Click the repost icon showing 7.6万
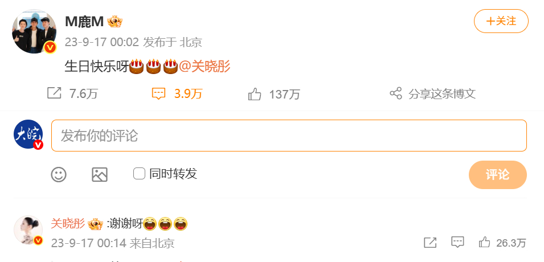Screen dimensions: 544x262 click(x=54, y=93)
